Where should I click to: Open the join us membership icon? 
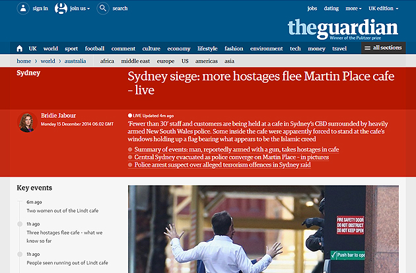click(x=61, y=8)
